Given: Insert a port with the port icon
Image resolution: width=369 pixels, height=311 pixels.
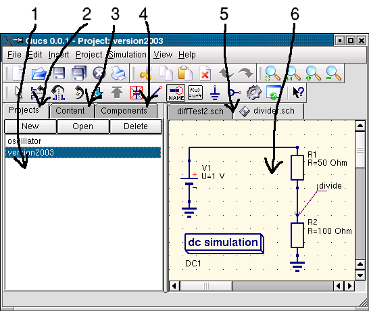Looking at the screenshot, I should (x=235, y=93).
